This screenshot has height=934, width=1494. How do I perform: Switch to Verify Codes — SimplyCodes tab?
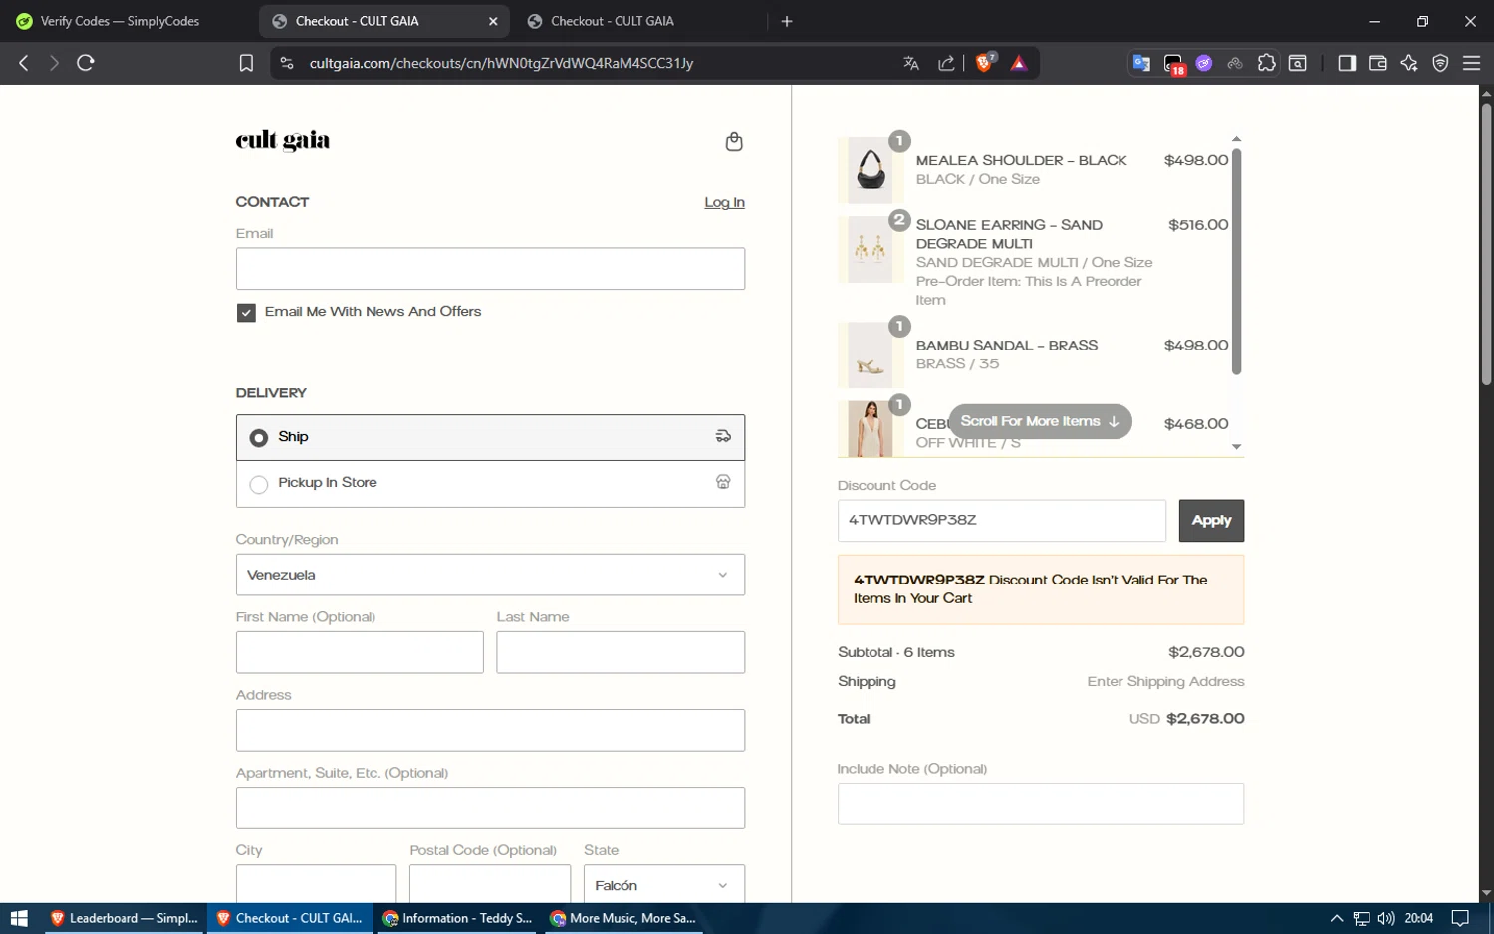click(120, 21)
